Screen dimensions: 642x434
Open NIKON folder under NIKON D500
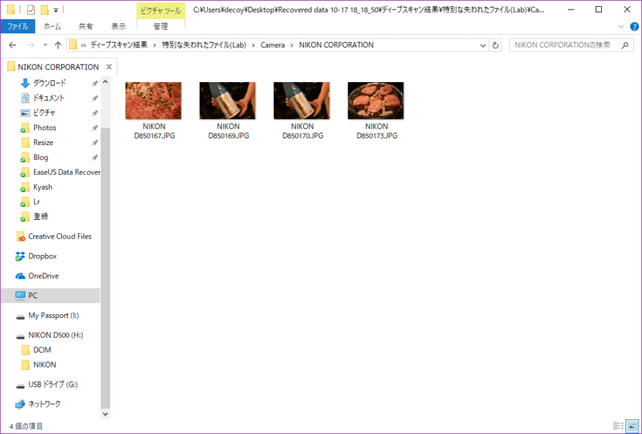[44, 364]
